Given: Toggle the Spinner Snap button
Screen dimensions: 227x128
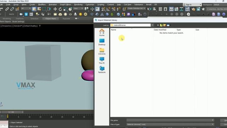Looking at the screenshot, I should [118, 9].
